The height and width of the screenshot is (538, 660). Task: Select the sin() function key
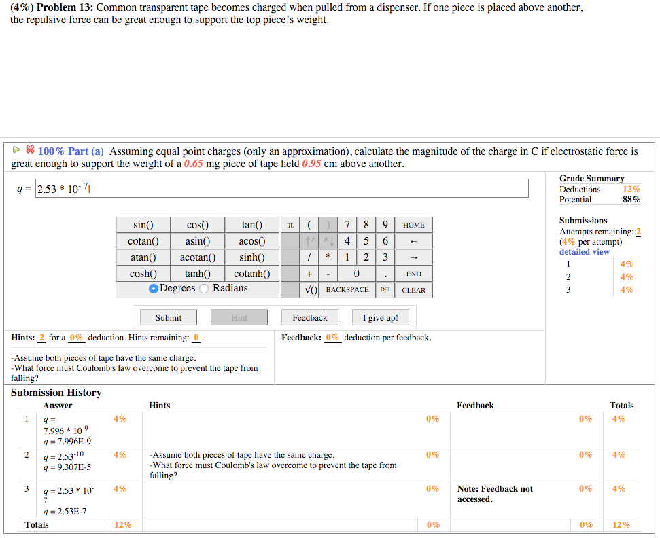tap(143, 224)
